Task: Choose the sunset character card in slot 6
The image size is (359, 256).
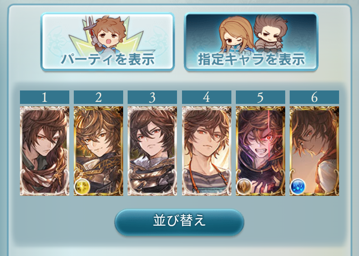Action: click(x=314, y=151)
